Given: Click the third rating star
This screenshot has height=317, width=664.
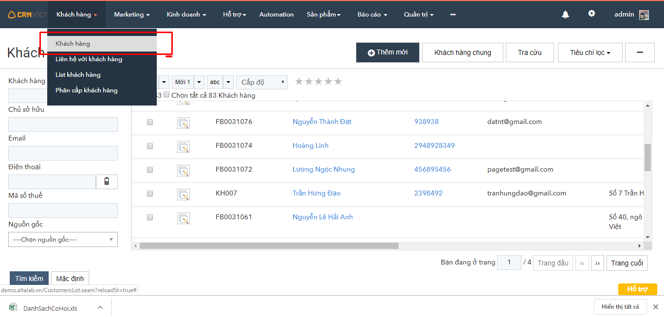Looking at the screenshot, I should 318,81.
